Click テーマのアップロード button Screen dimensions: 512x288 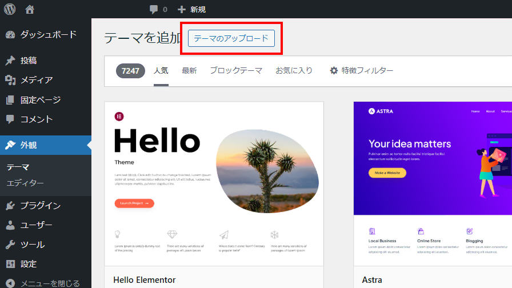(x=231, y=38)
